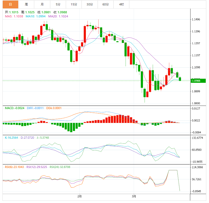Click the 1.1297 price axis label
209x203 pixels.
click(196, 43)
